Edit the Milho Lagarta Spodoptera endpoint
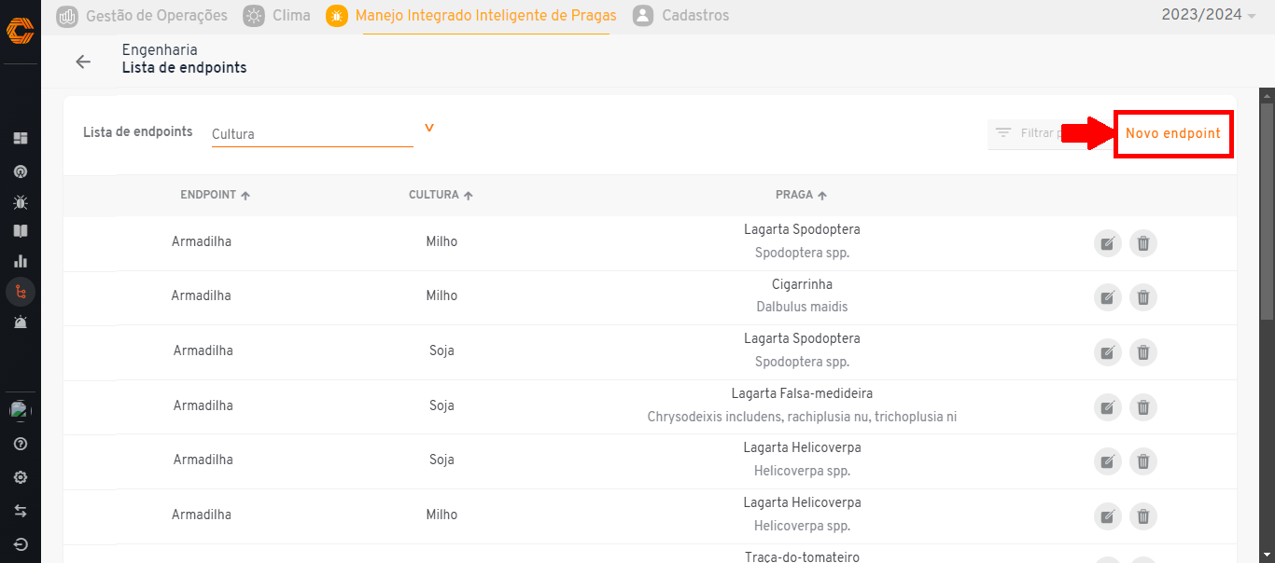 point(1107,243)
